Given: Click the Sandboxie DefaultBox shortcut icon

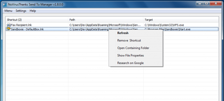Looking at the screenshot, I should [9, 29].
